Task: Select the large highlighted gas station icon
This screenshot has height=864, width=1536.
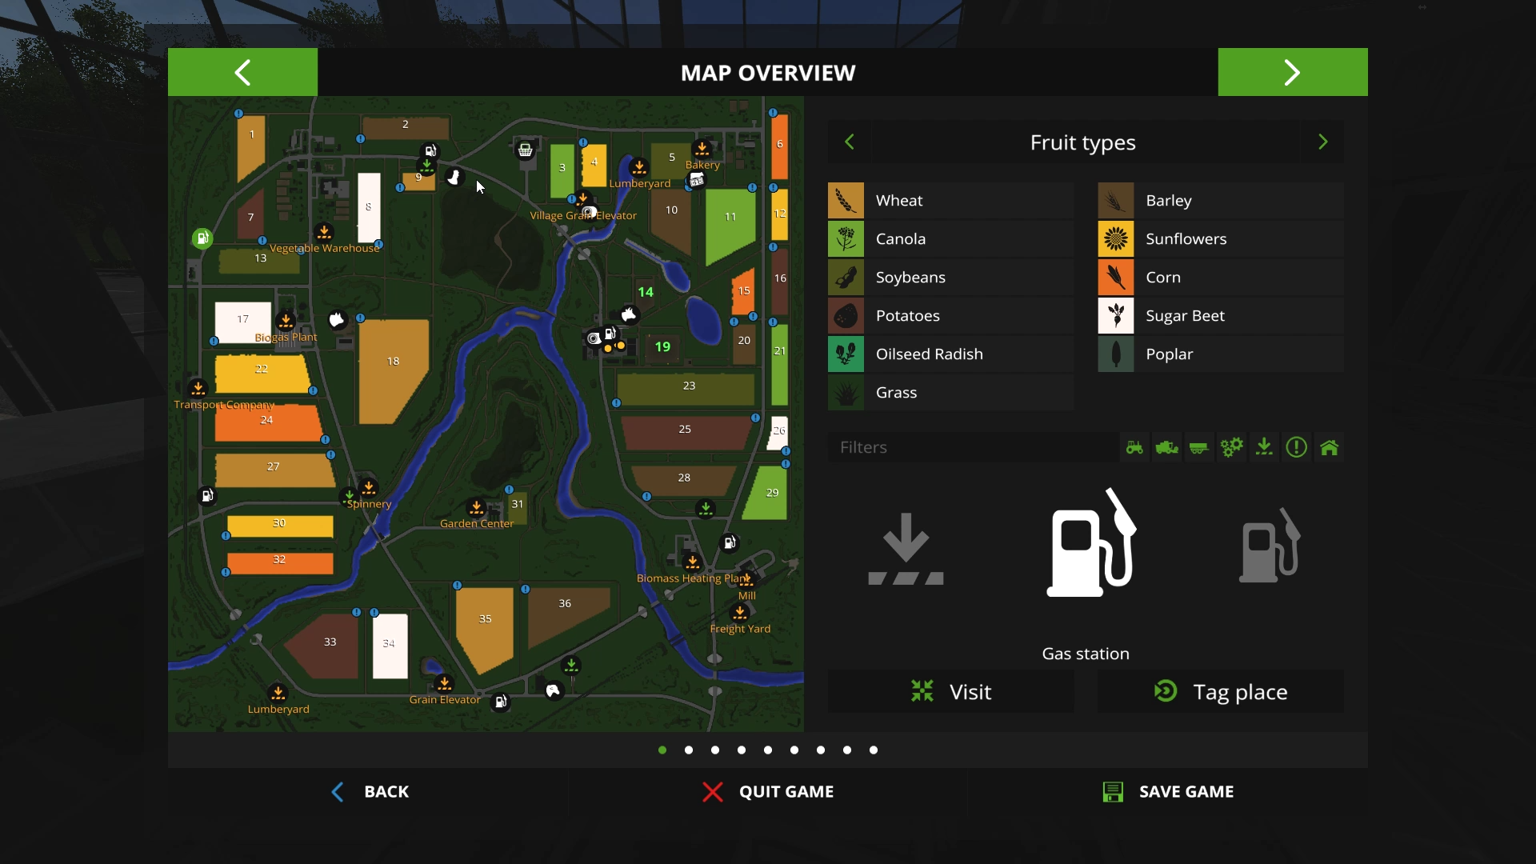Action: pyautogui.click(x=1091, y=543)
